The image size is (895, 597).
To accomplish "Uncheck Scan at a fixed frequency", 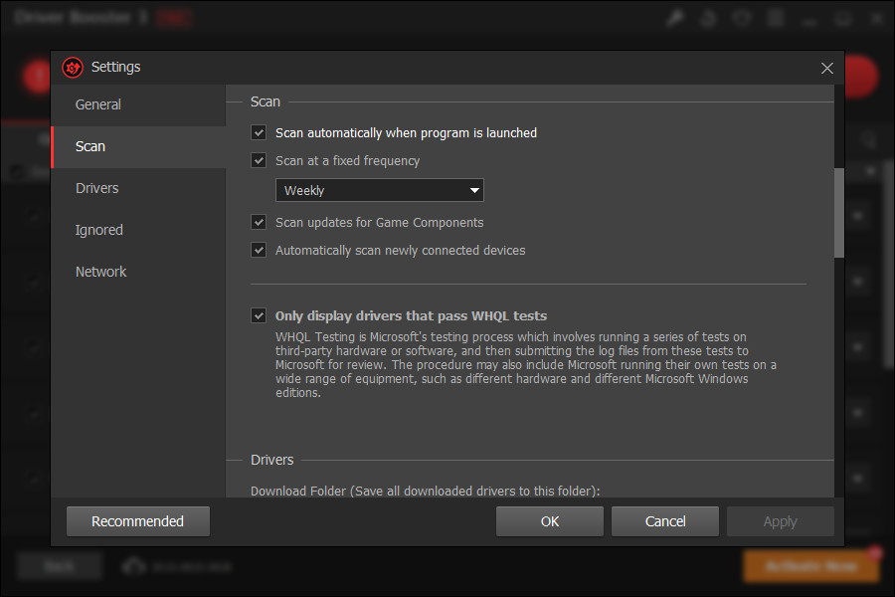I will (259, 160).
